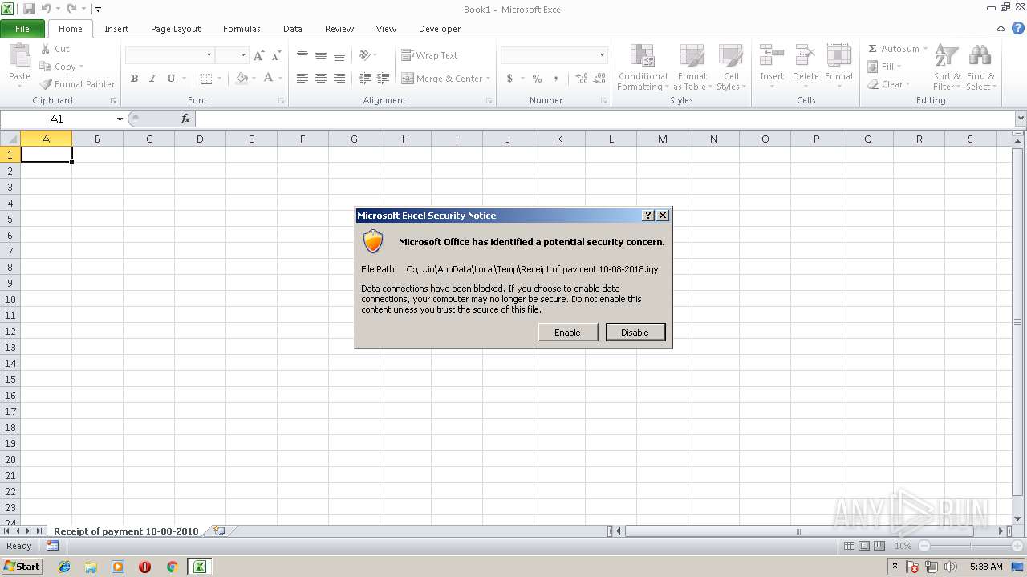Open the font size dropdown
The height and width of the screenshot is (577, 1027).
click(x=242, y=55)
